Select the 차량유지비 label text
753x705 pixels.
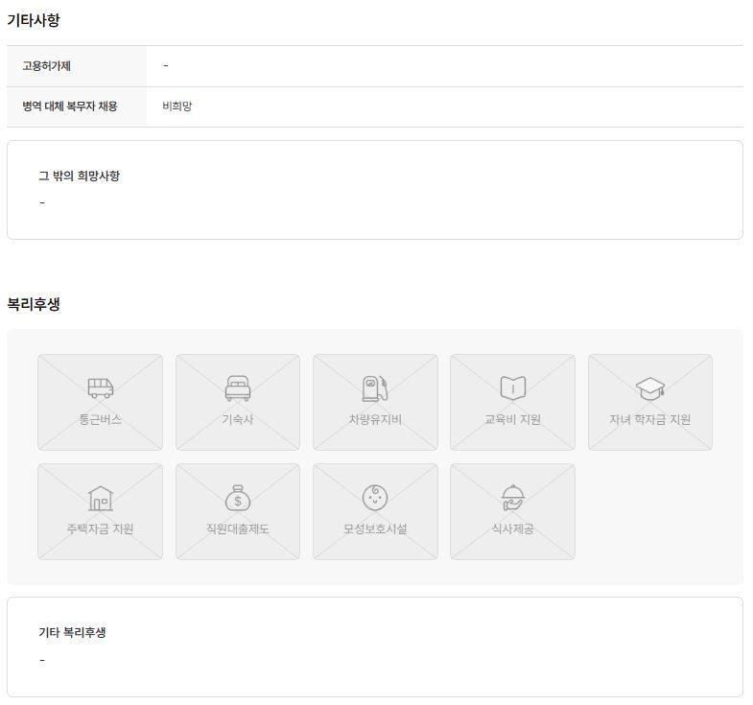tap(375, 419)
